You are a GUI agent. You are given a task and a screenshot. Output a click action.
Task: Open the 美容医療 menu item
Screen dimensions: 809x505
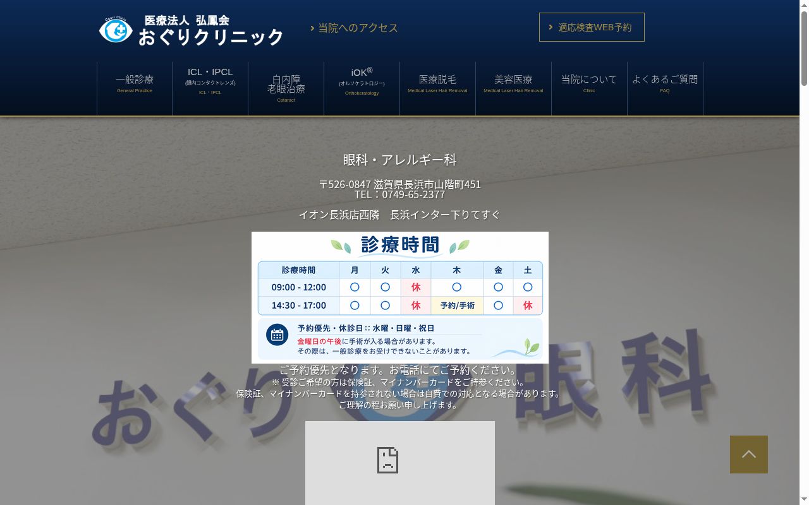point(514,88)
